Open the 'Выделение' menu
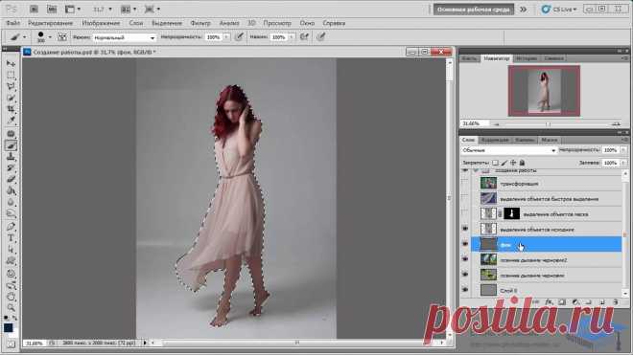 (x=167, y=23)
